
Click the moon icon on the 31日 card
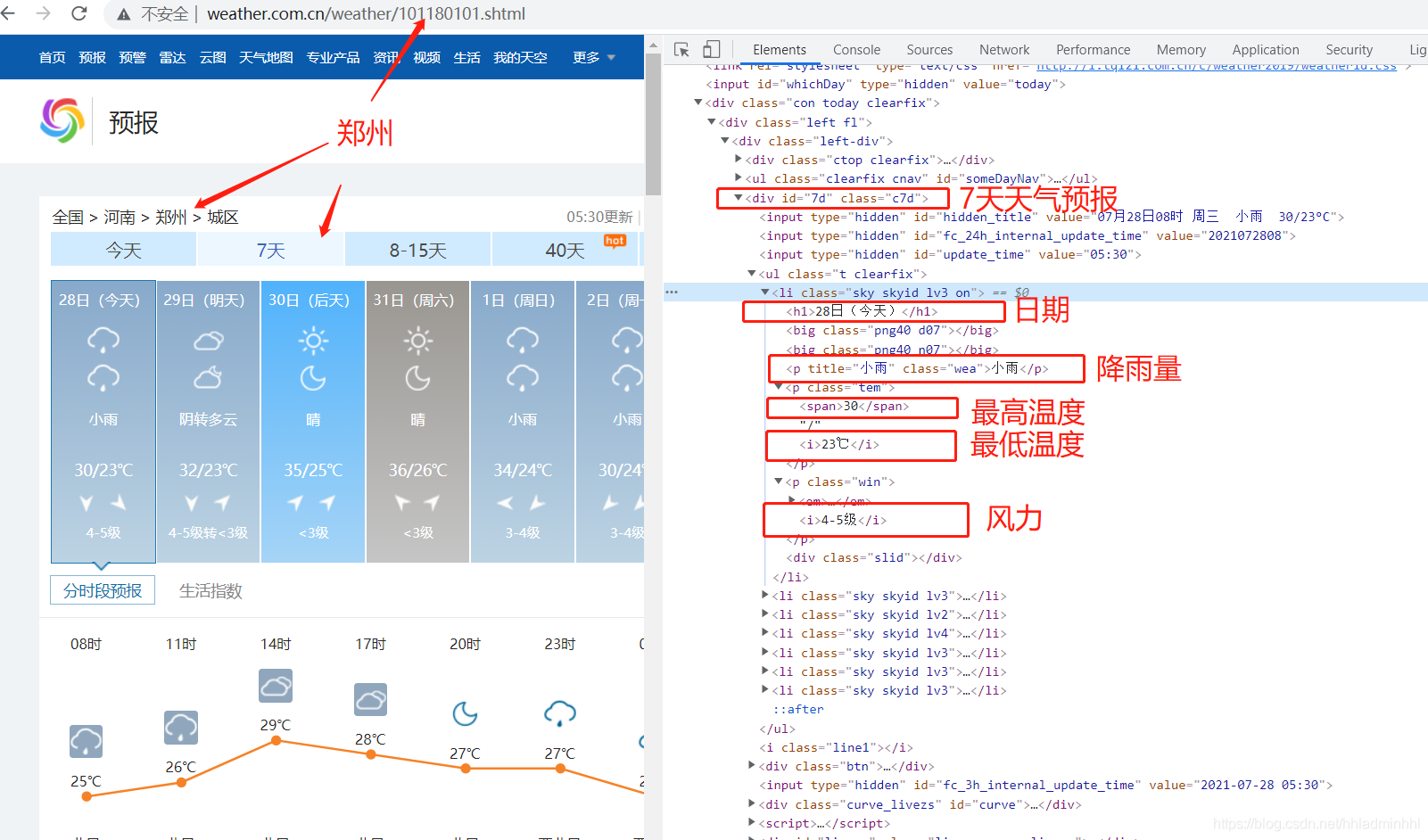click(417, 379)
